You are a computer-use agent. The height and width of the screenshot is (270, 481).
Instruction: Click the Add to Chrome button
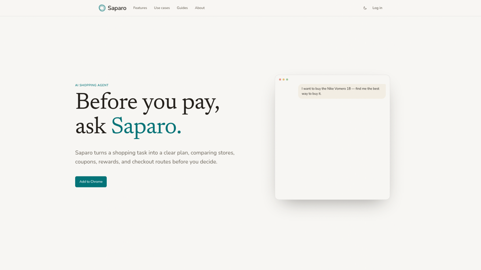91,181
